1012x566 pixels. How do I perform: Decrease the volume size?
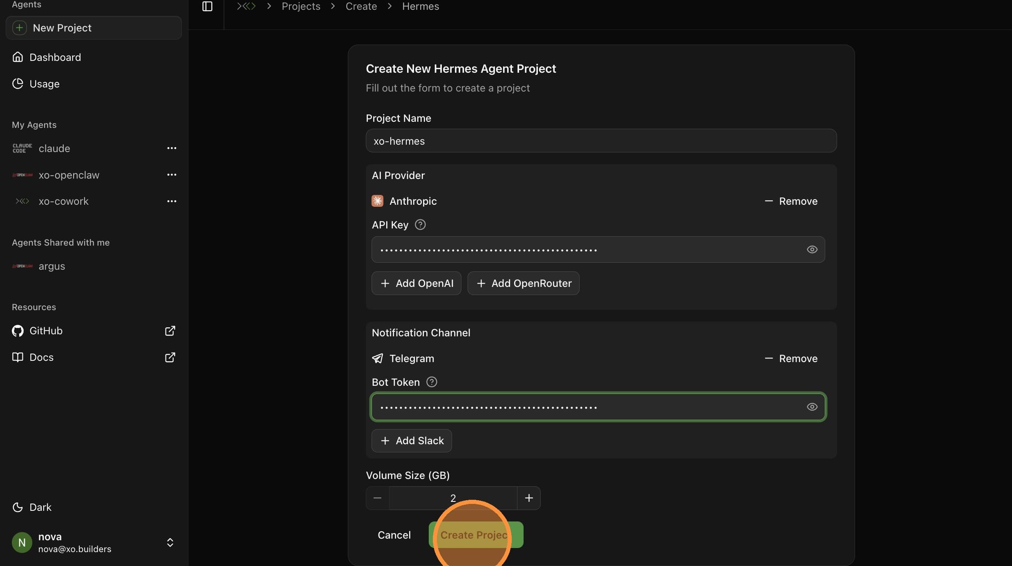[x=377, y=498]
